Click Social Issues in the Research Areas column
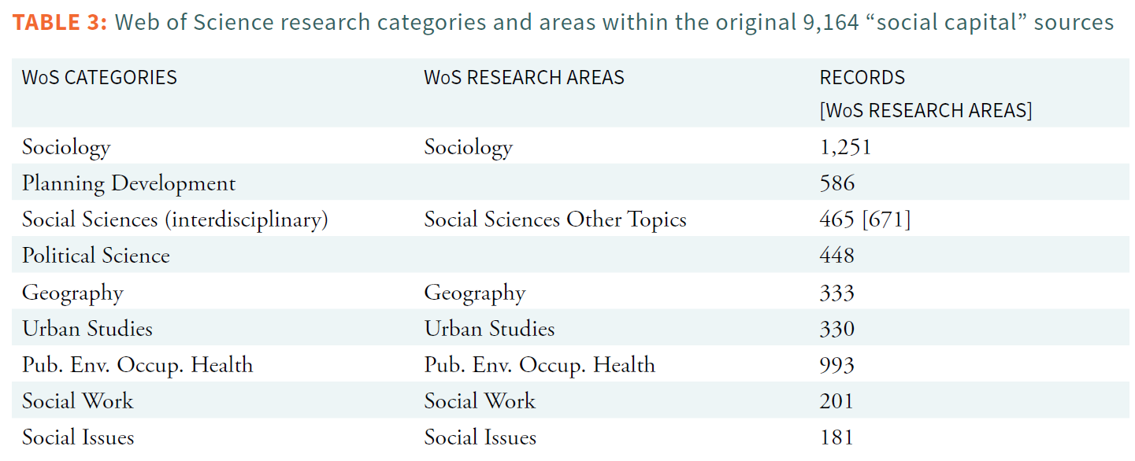1135x461 pixels. coord(480,437)
